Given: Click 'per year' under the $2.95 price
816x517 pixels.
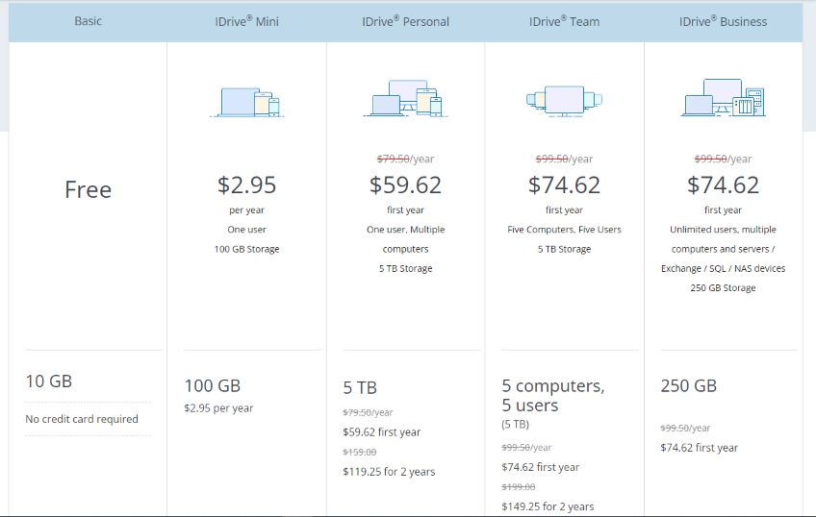Looking at the screenshot, I should 246,210.
